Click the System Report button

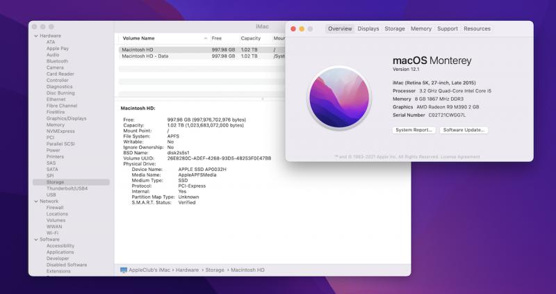414,130
